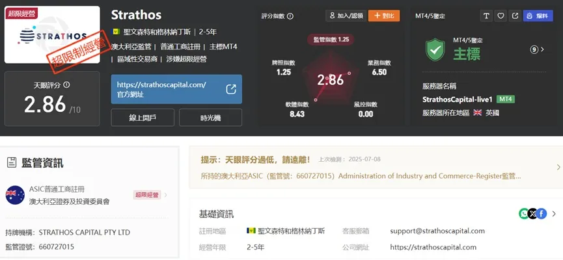Screen dimensions: 563x260
Task: Click the company website https://strathoscapital.com
Action: pos(433,247)
